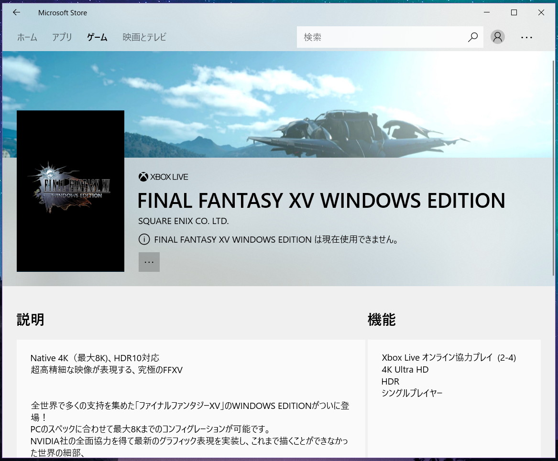Click the Final Fantasy XV box art
Viewport: 558px width, 461px height.
click(70, 191)
